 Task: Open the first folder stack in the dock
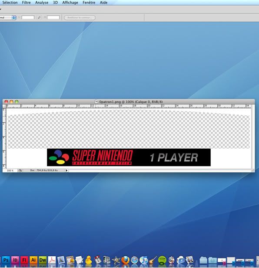[x=203, y=260]
